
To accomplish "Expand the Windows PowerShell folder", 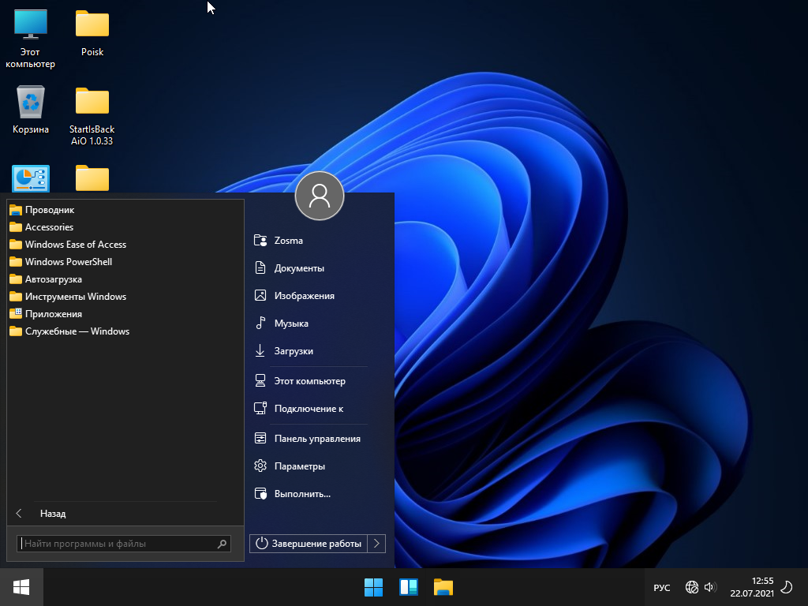I will point(68,262).
